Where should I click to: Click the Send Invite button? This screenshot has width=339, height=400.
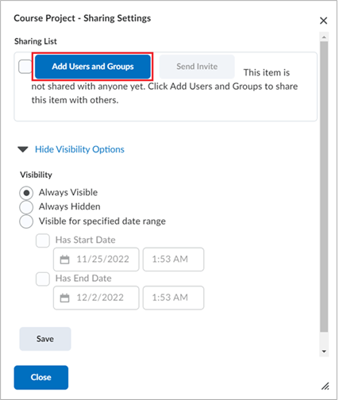197,67
